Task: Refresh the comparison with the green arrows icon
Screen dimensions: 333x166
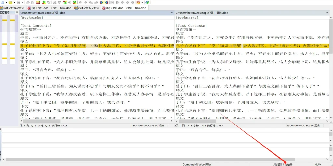Action: click(x=147, y=2)
